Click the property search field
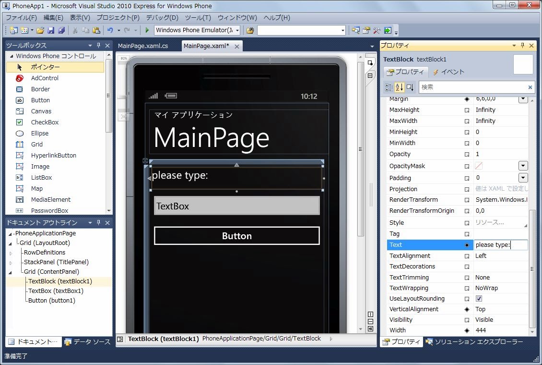This screenshot has width=542, height=365. coord(472,87)
